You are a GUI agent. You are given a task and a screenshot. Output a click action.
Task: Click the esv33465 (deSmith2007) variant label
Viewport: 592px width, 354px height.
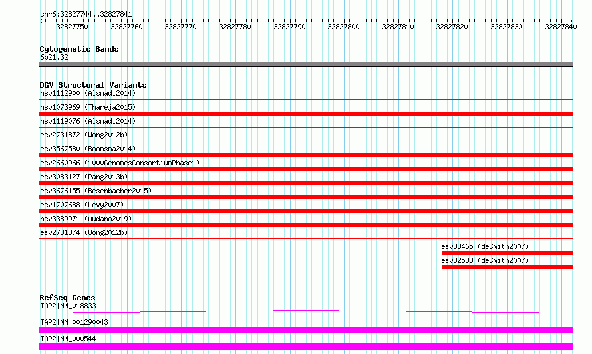(485, 246)
